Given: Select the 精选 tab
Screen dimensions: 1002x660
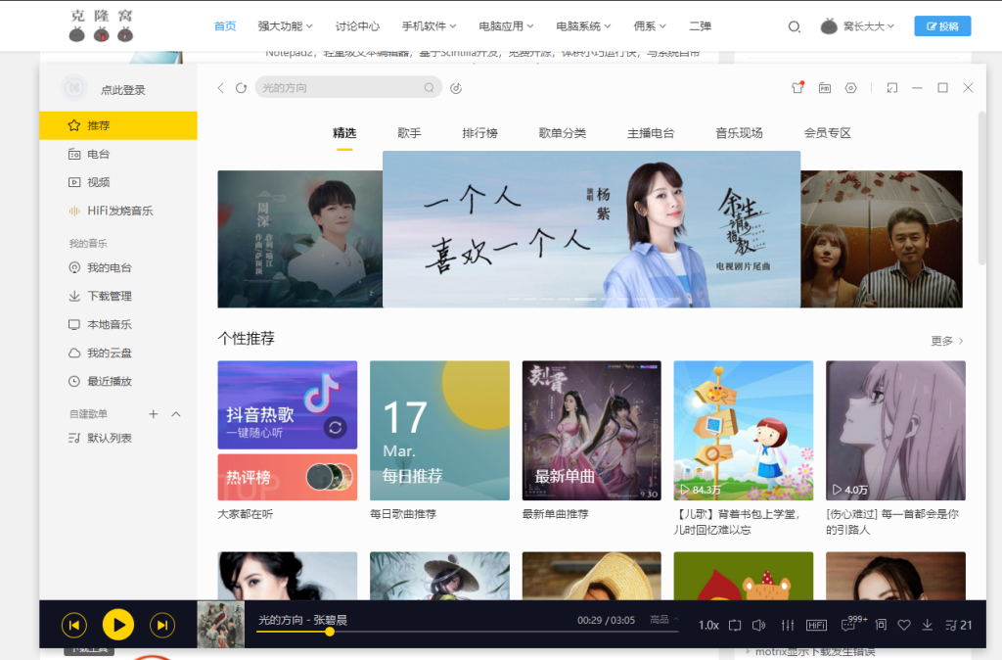Looking at the screenshot, I should point(344,133).
